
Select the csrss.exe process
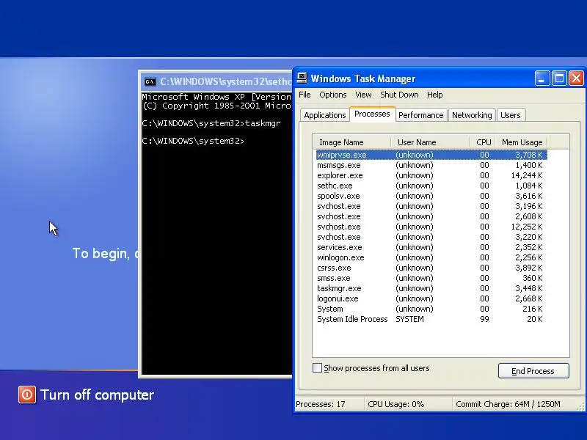coord(431,268)
